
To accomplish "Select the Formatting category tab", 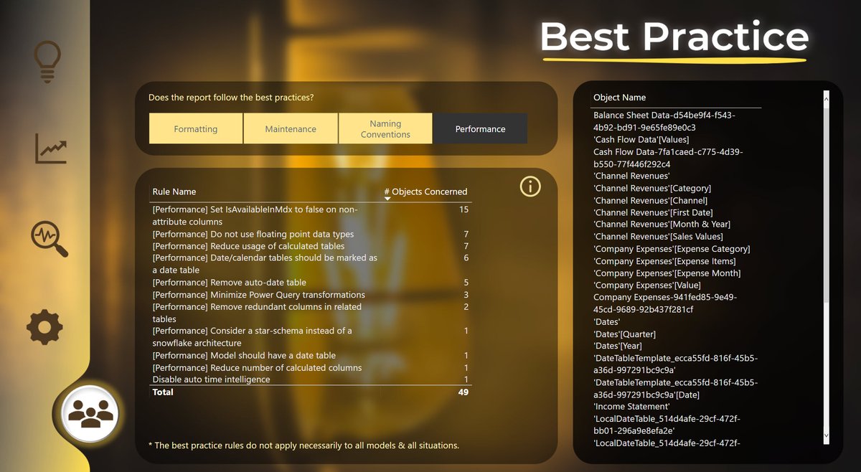I will pyautogui.click(x=196, y=128).
